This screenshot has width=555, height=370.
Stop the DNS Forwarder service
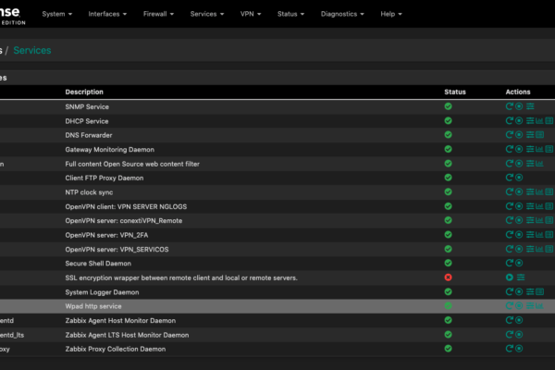(519, 135)
